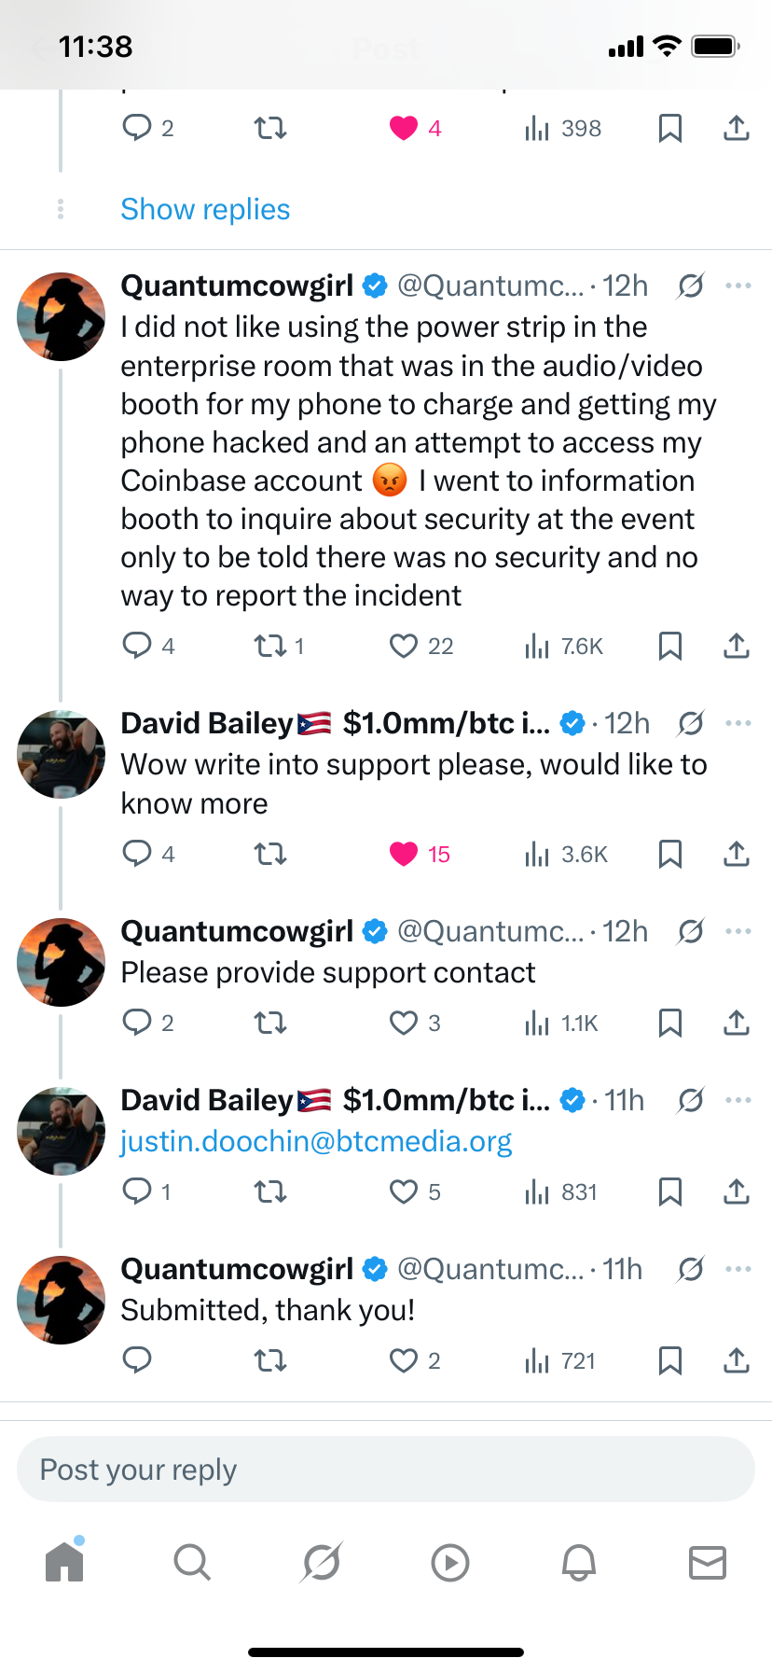Tap Post your reply field
This screenshot has height=1672, width=772.
[x=386, y=1470]
